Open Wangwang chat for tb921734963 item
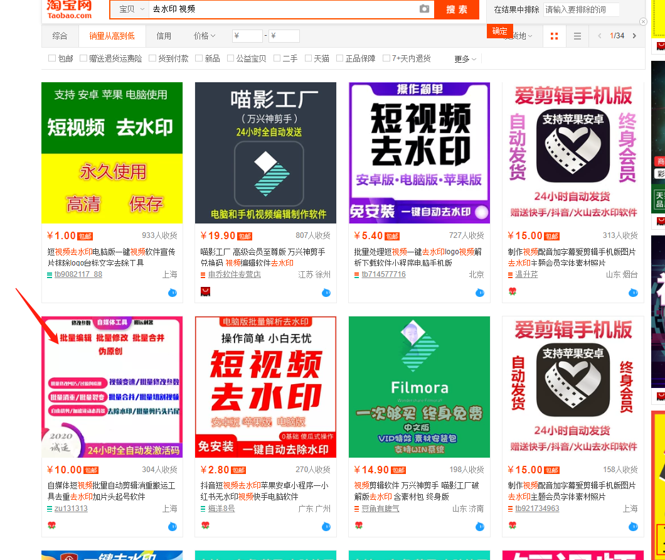This screenshot has height=560, width=665. coord(633,527)
